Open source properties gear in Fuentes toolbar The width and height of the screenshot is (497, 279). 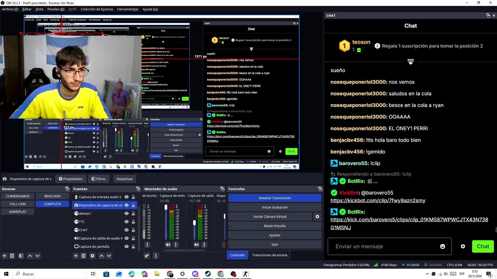pos(92,256)
